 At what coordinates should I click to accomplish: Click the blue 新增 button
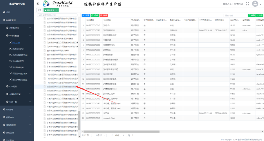(x=86, y=15)
